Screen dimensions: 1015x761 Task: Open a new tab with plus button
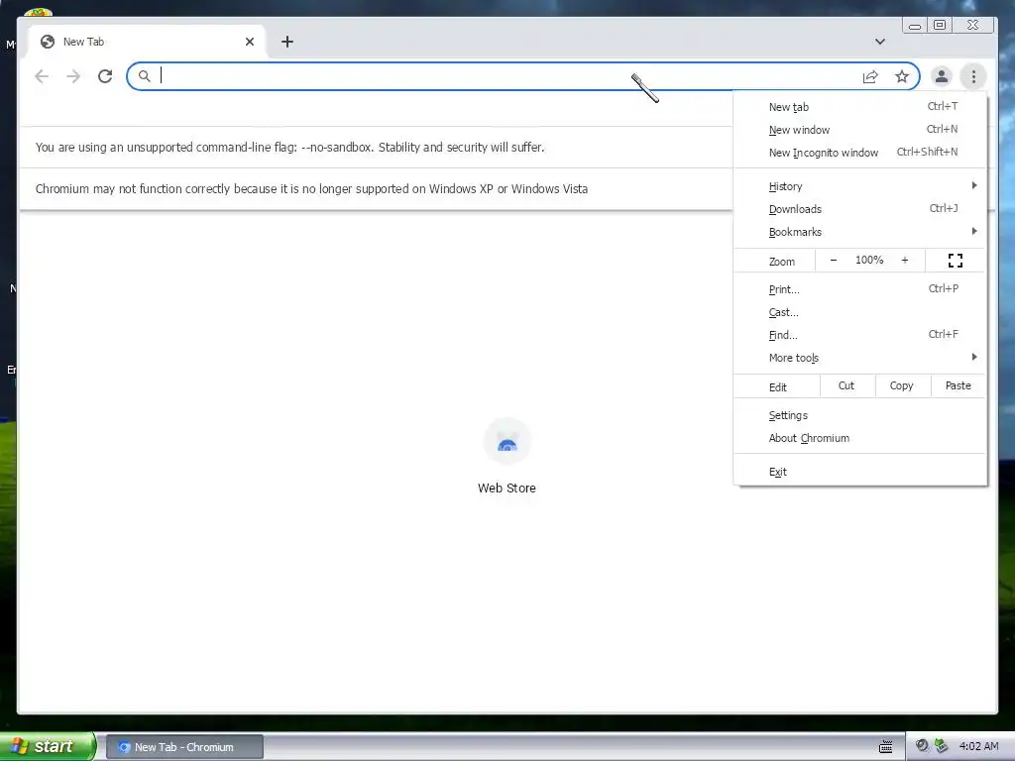(287, 42)
